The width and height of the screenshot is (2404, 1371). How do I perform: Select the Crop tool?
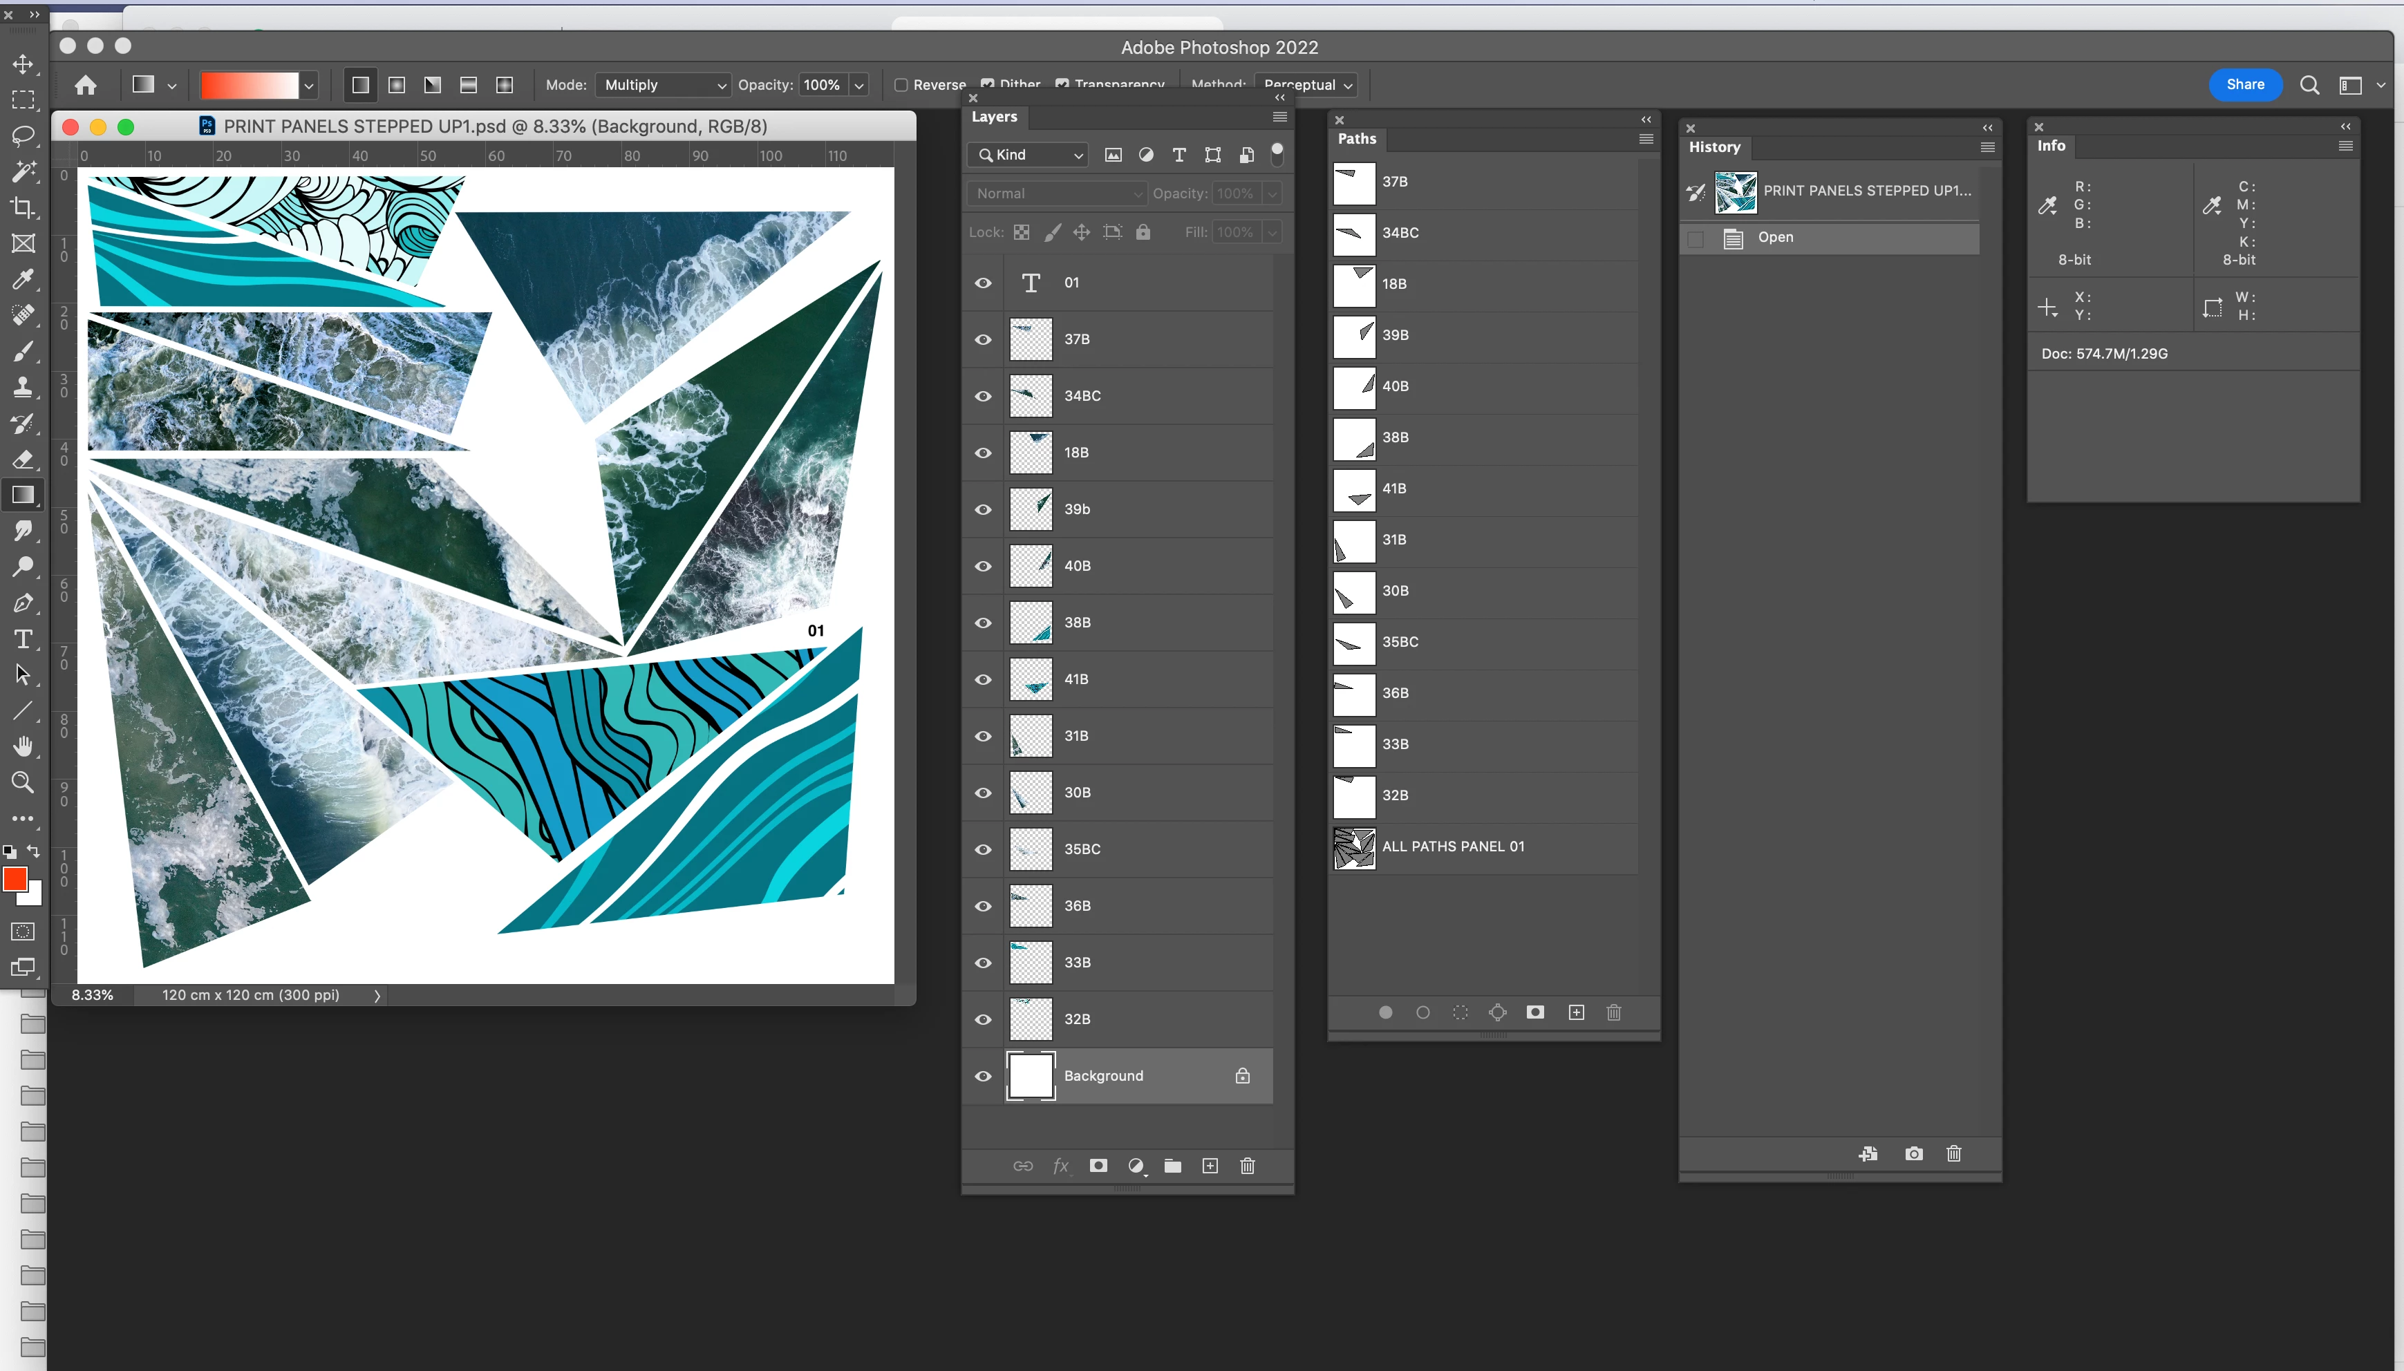tap(23, 207)
